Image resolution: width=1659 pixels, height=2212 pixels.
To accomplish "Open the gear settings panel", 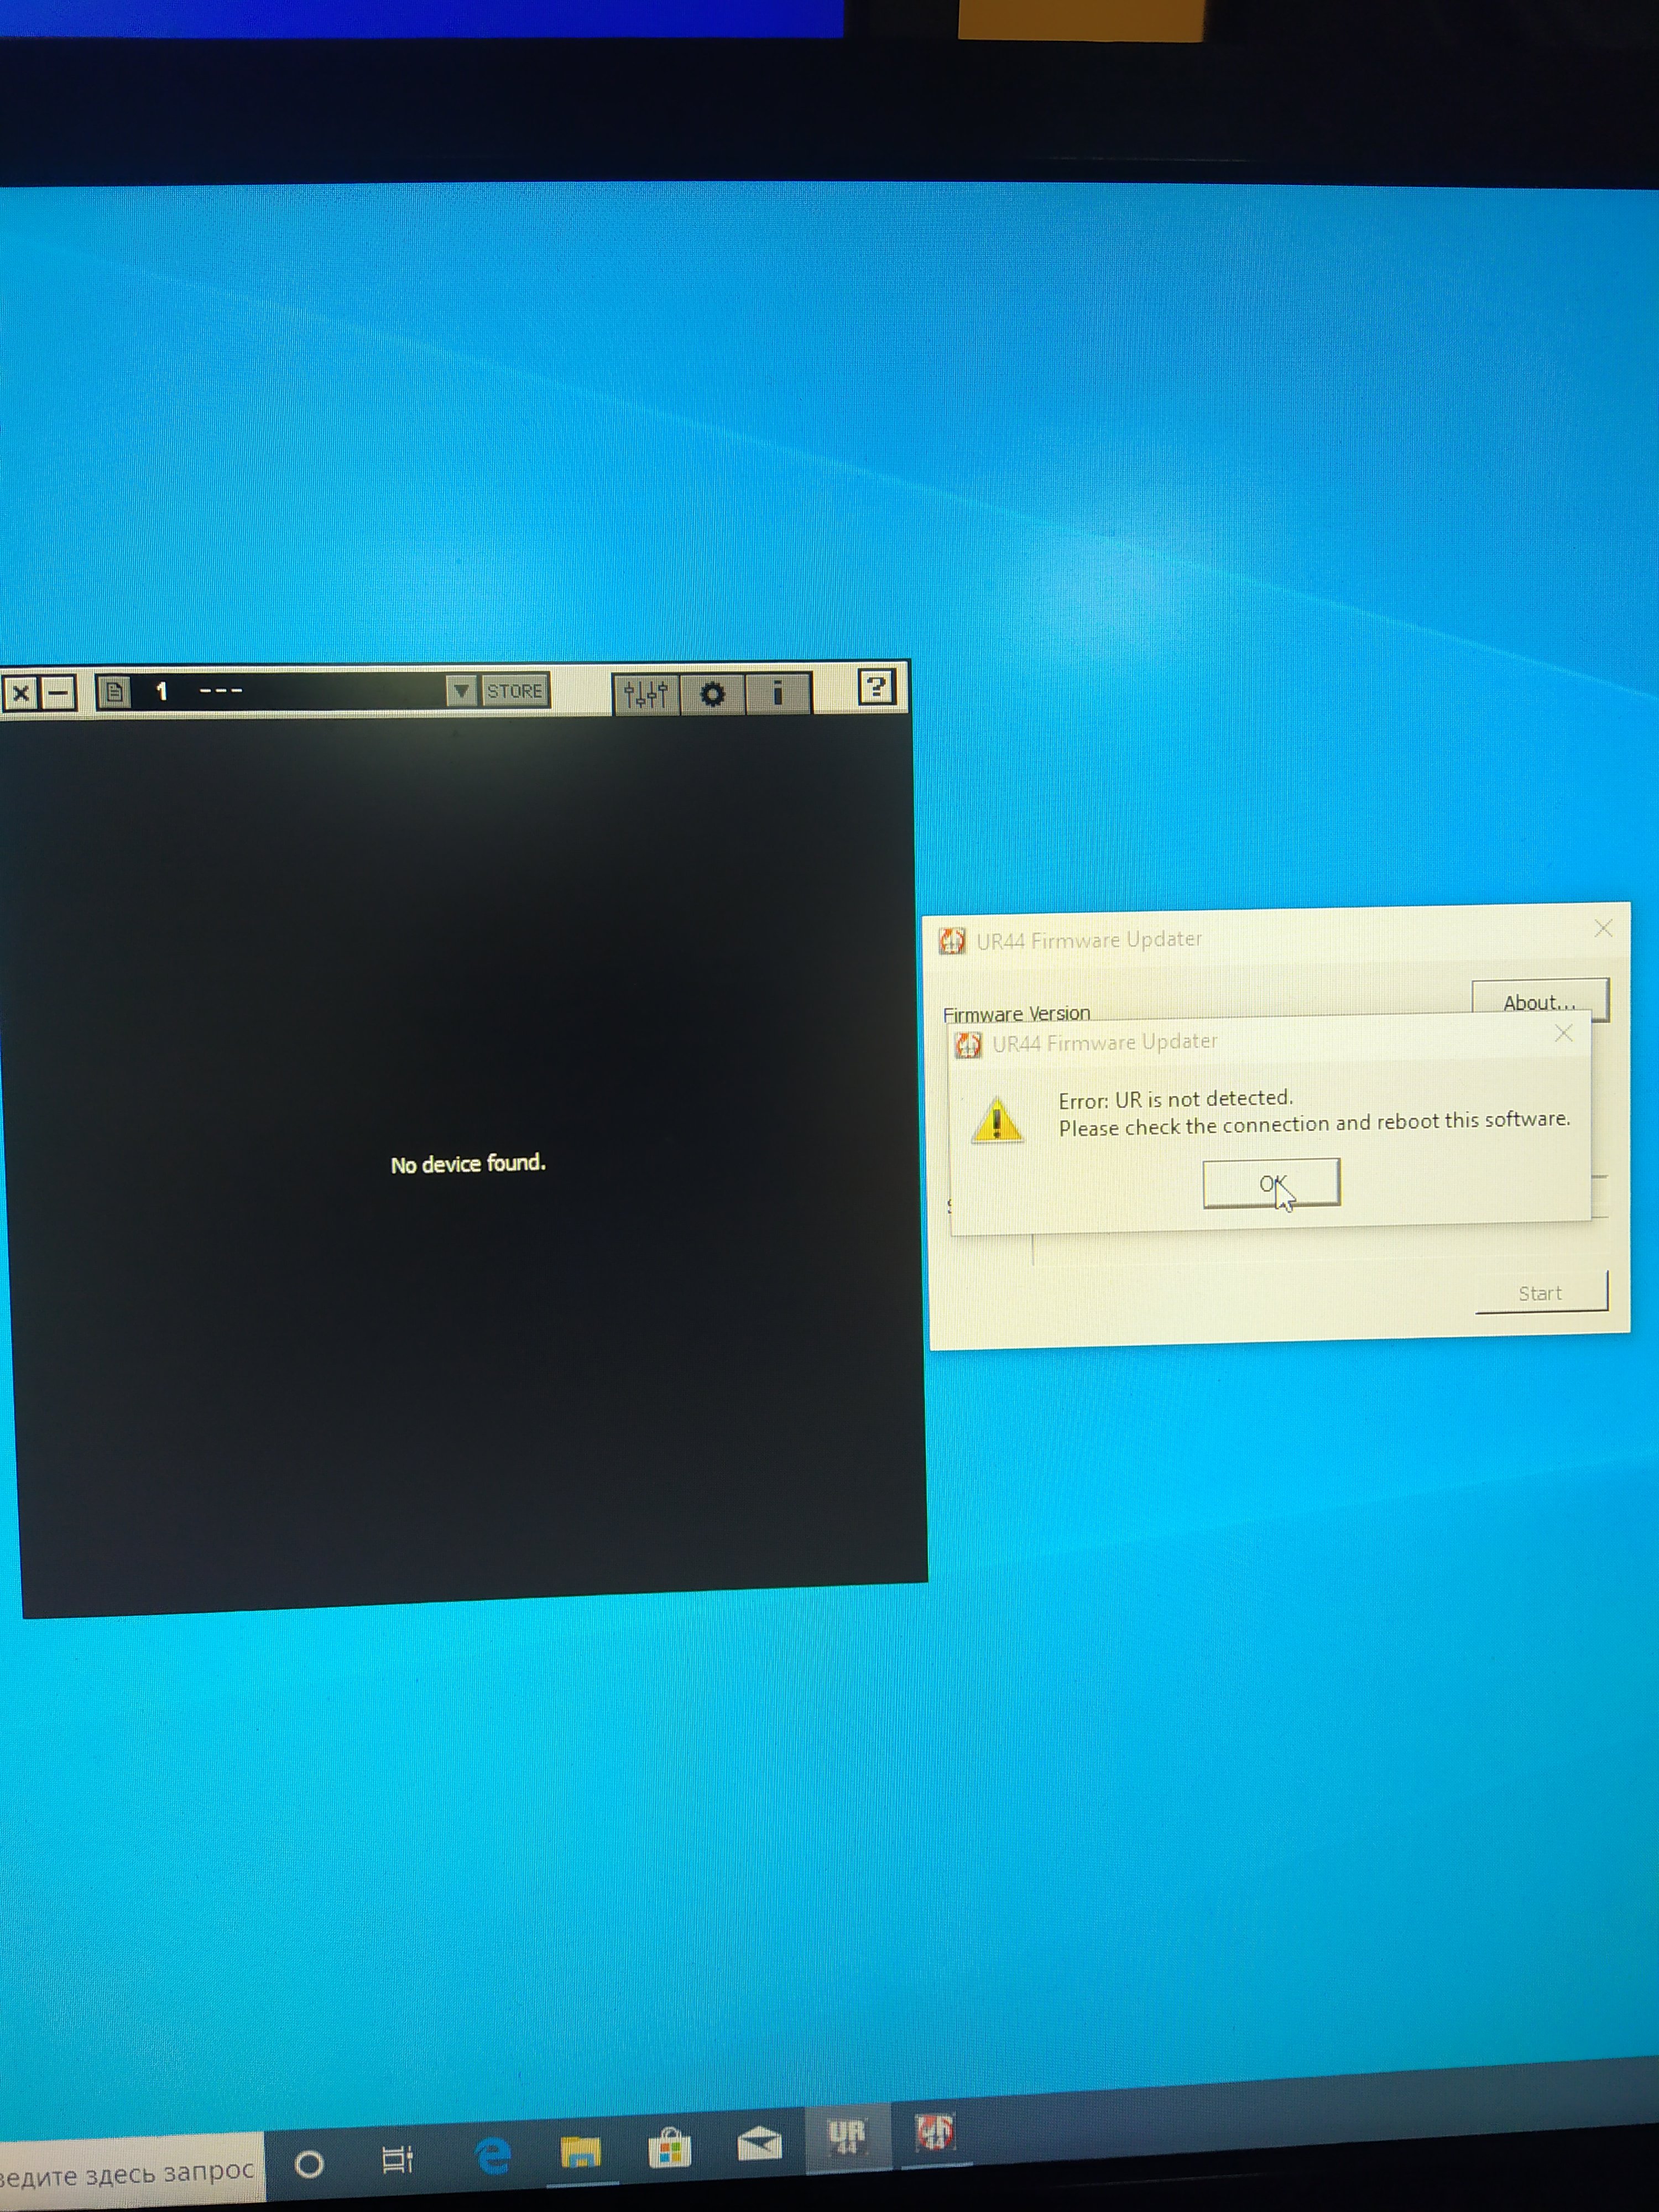I will point(712,693).
